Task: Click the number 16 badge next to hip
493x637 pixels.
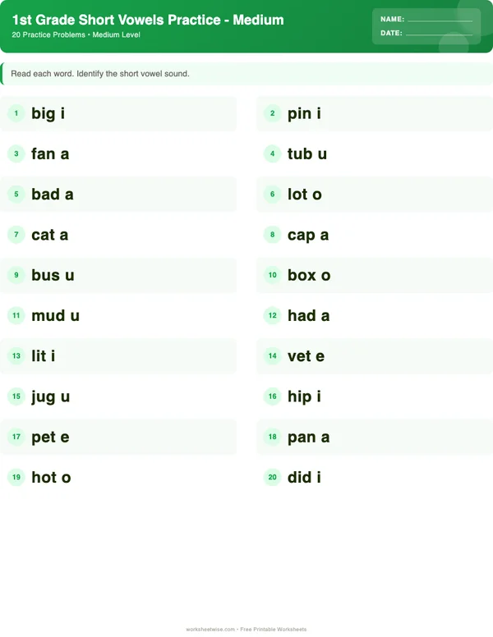Action: pos(272,396)
